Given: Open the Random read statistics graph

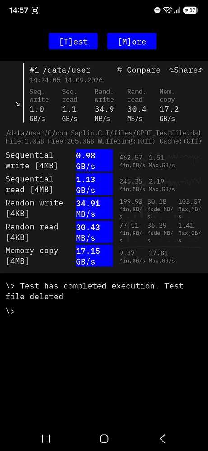Looking at the screenshot, I should (160, 232).
